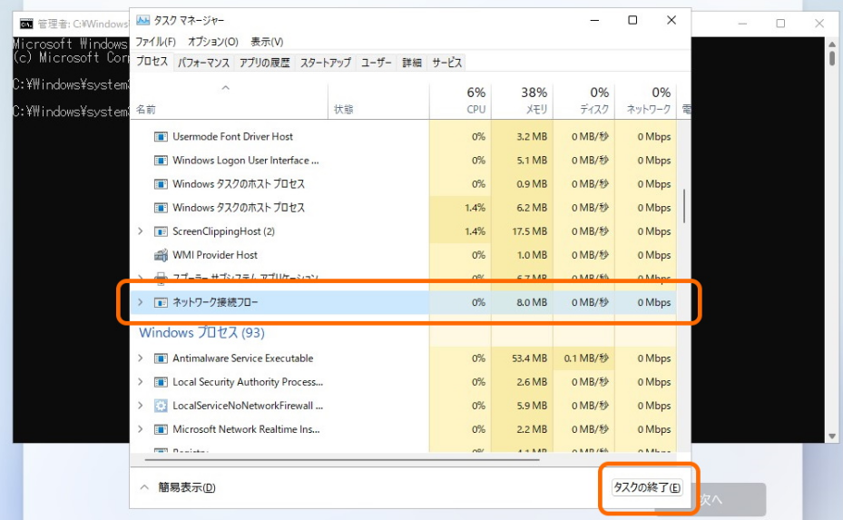Open the ファイル(F) menu
Viewport: 843px width, 520px height.
[x=155, y=42]
